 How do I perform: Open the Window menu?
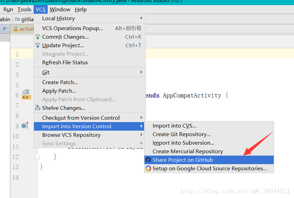60,10
